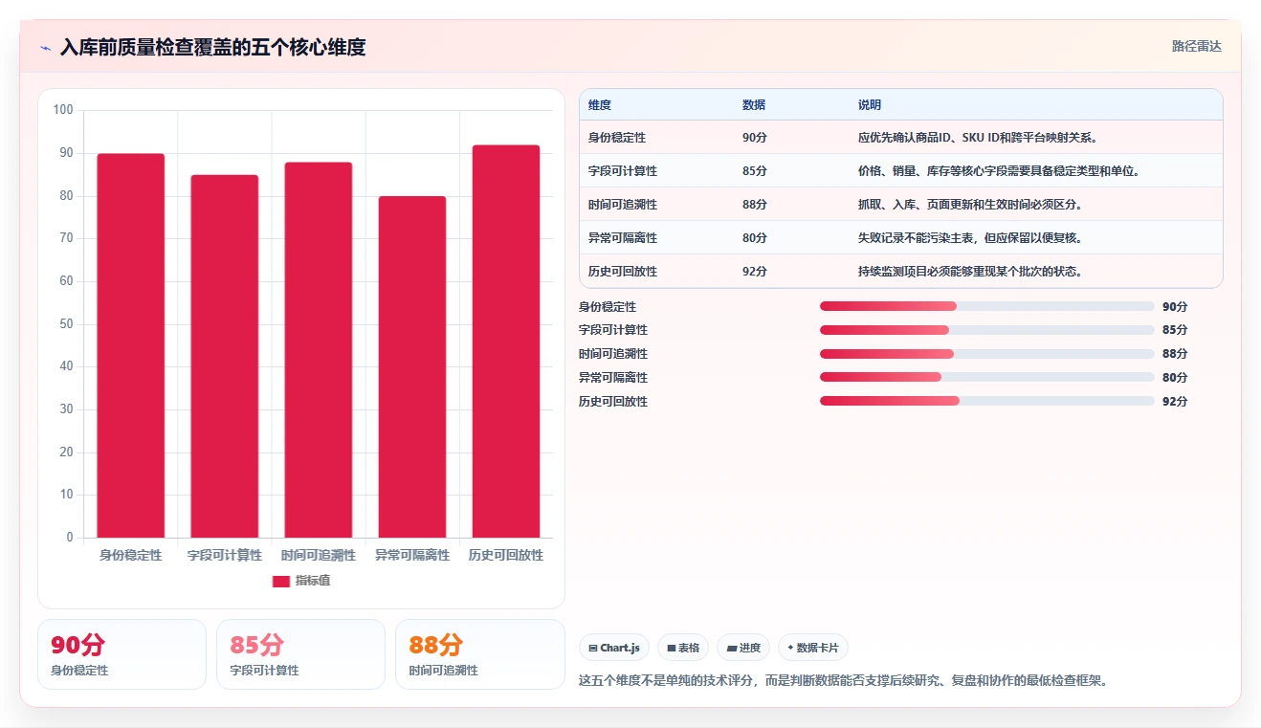Click the 数据卡片 chip sparkle icon

point(790,648)
